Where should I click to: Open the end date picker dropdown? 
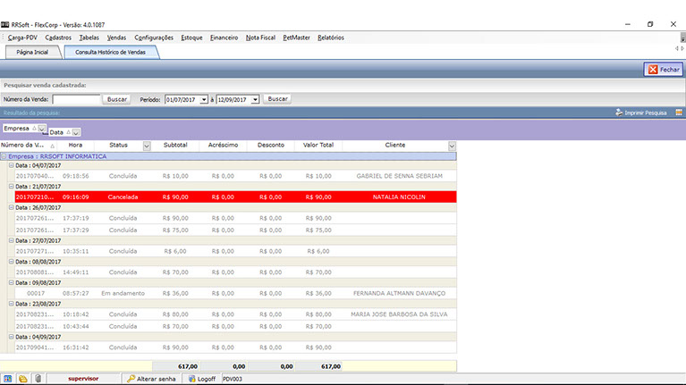[x=256, y=99]
